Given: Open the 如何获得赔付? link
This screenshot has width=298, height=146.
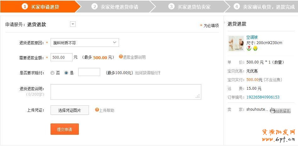Looking at the screenshot, I should pos(148,73).
